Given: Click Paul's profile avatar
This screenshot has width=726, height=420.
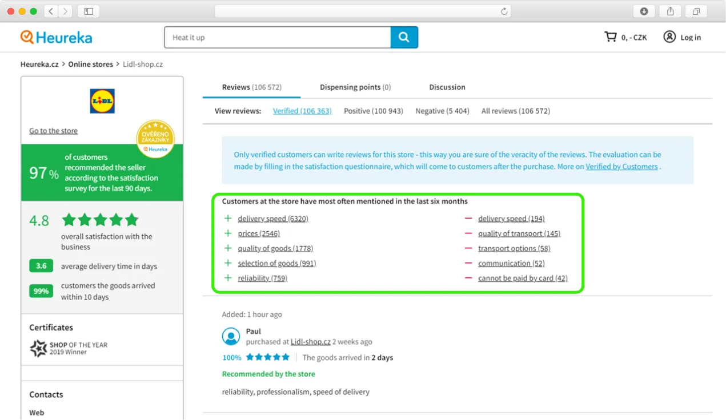Looking at the screenshot, I should pos(231,336).
